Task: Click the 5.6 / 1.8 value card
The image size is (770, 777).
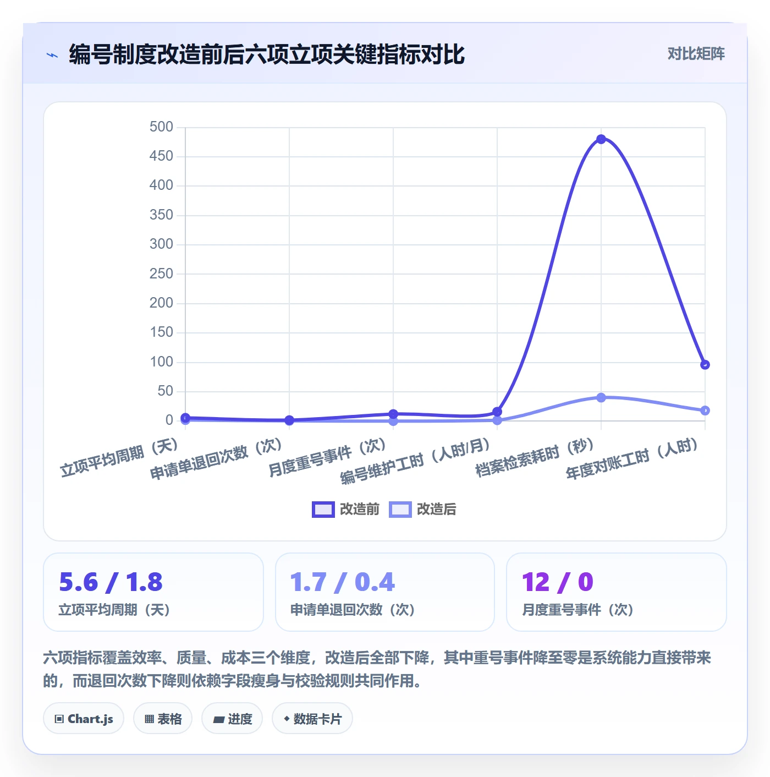Action: pyautogui.click(x=153, y=592)
